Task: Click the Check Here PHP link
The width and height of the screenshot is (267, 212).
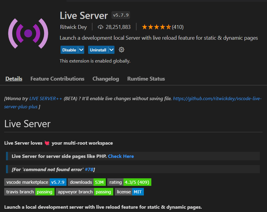Action: pyautogui.click(x=121, y=156)
